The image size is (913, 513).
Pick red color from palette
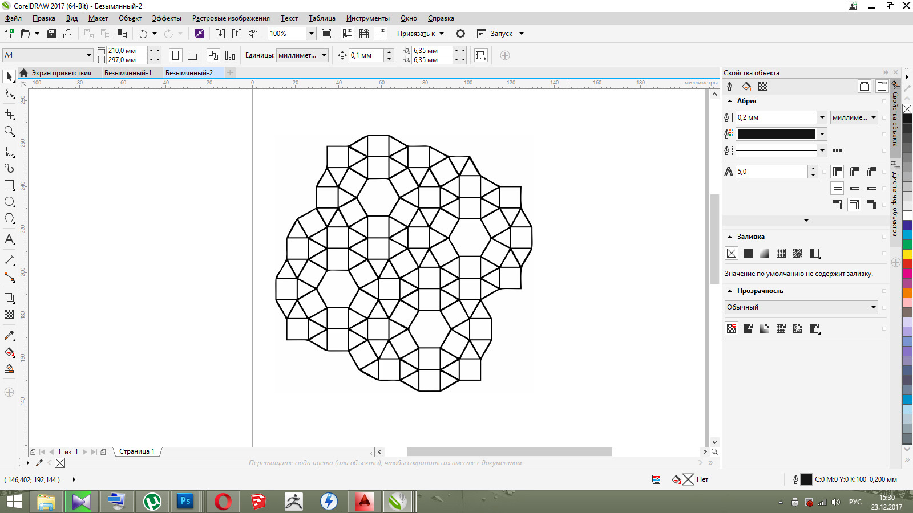click(907, 264)
